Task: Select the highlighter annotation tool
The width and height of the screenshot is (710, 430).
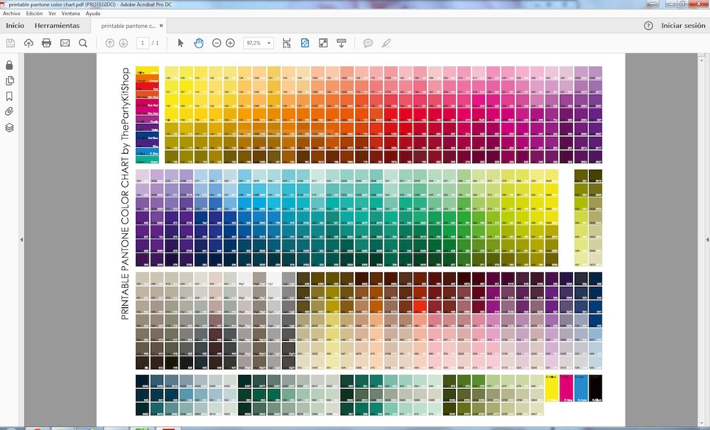Action: (x=386, y=43)
